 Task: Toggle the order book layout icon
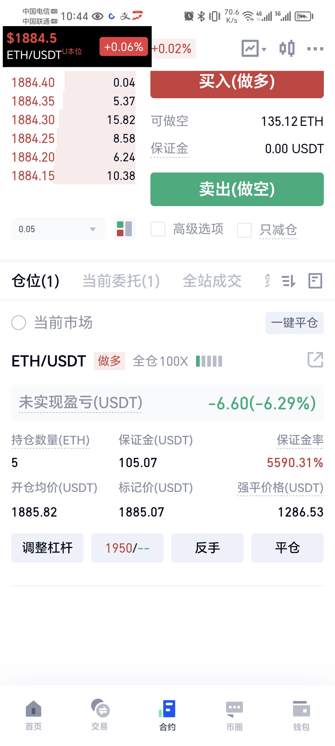(x=124, y=229)
